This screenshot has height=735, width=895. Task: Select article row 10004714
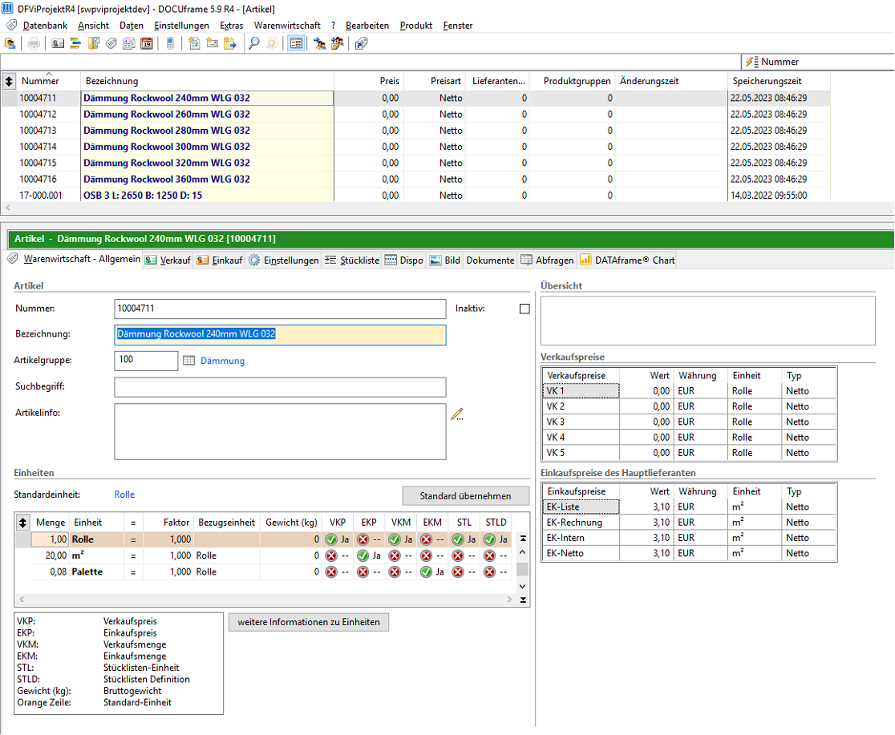coord(415,147)
